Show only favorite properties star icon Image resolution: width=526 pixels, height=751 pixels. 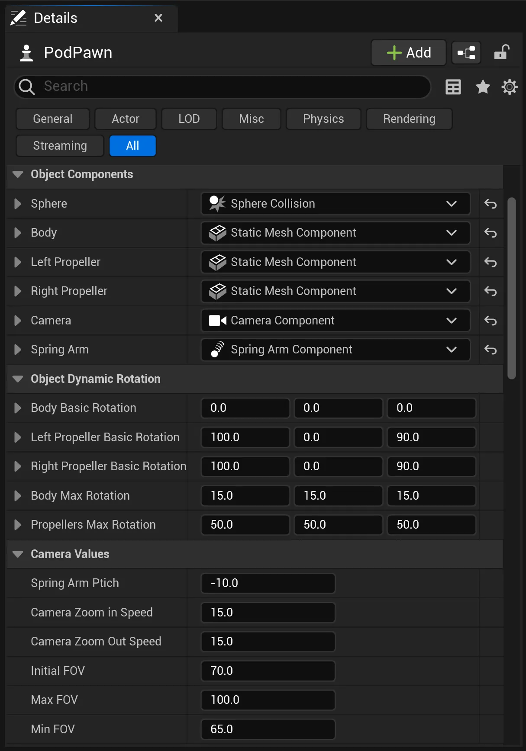(483, 87)
